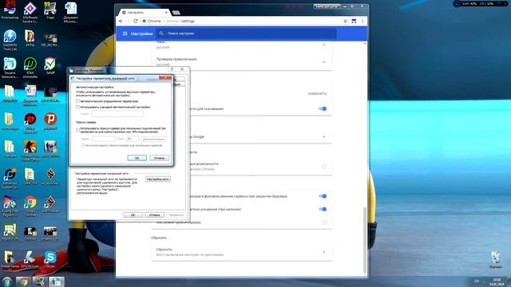The height and width of the screenshot is (287, 511).
Task: Open Advanced SystemCare desktop shortcut
Action: [x=10, y=178]
